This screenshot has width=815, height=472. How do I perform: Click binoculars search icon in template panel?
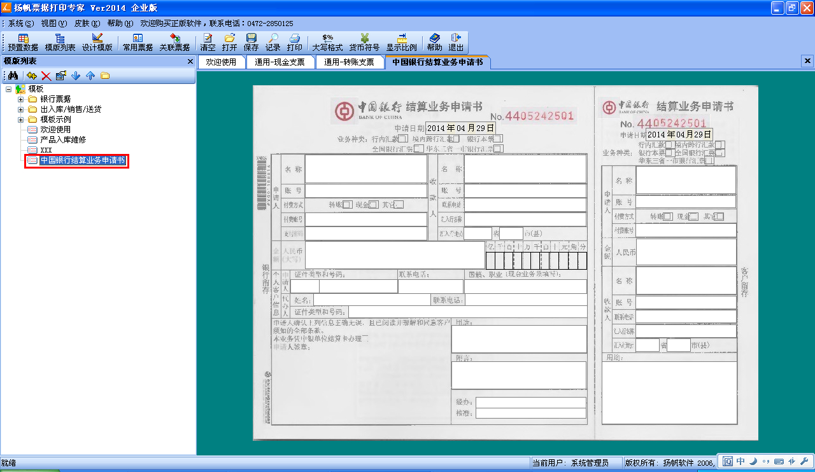click(x=12, y=76)
